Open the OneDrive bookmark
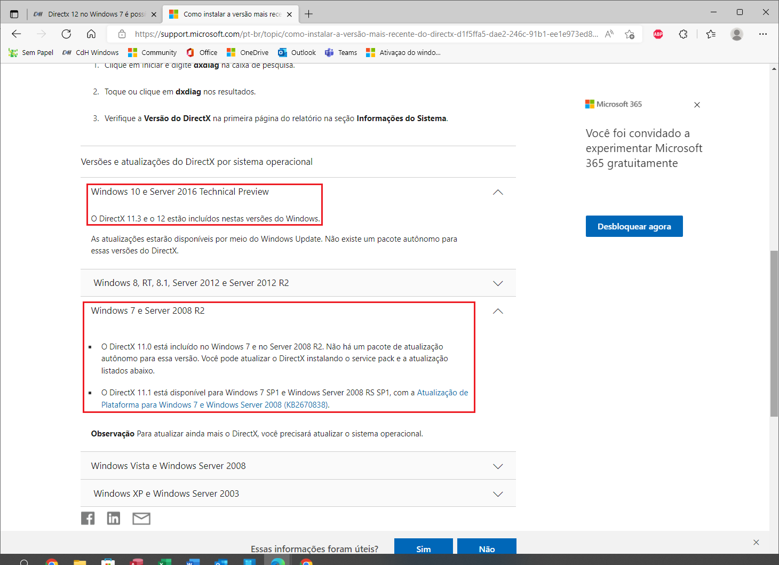The width and height of the screenshot is (779, 565). (248, 53)
